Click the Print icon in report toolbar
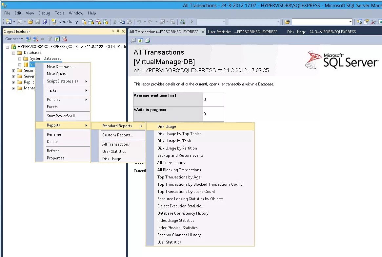Viewport: 382px width, 257px height. [148, 41]
